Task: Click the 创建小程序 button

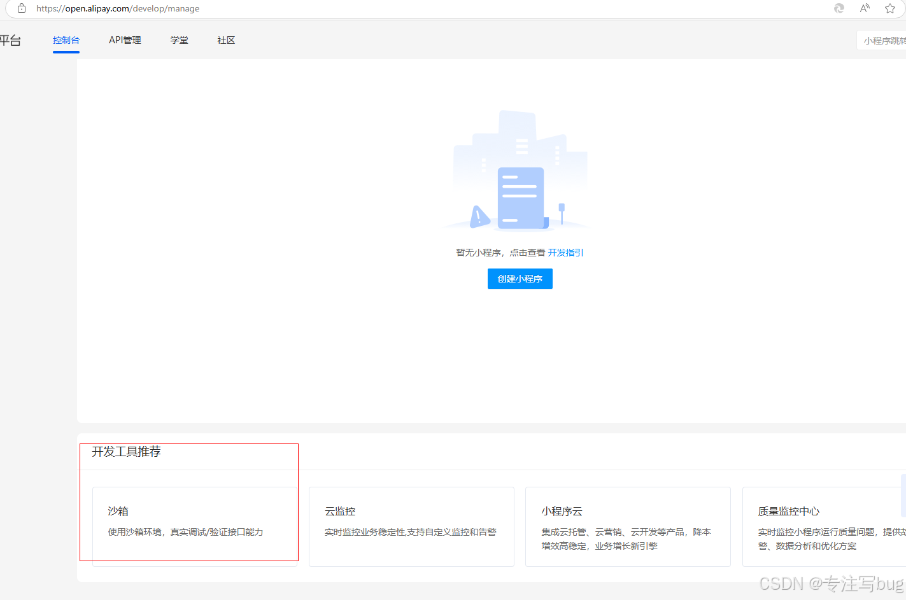Action: (x=520, y=279)
